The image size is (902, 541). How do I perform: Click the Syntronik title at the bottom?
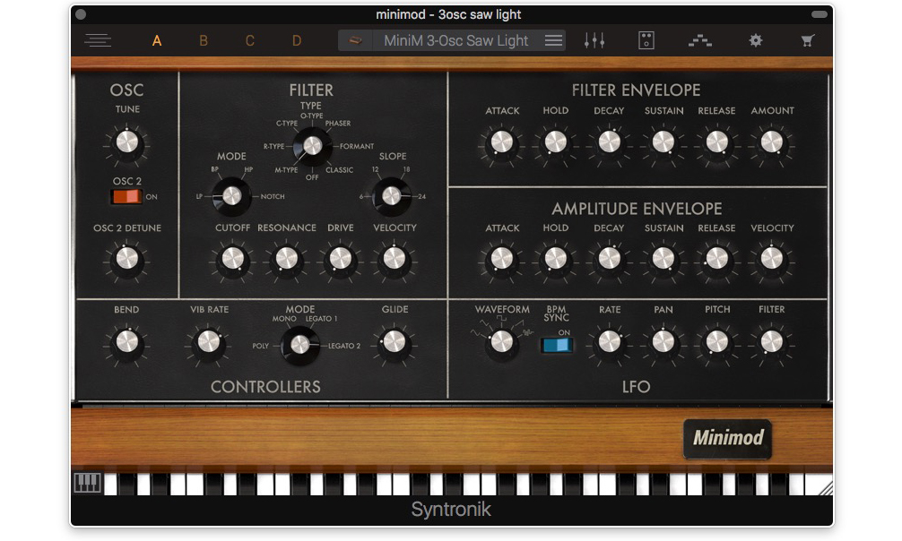point(451,510)
